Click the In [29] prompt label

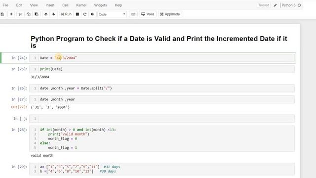pyautogui.click(x=19, y=167)
